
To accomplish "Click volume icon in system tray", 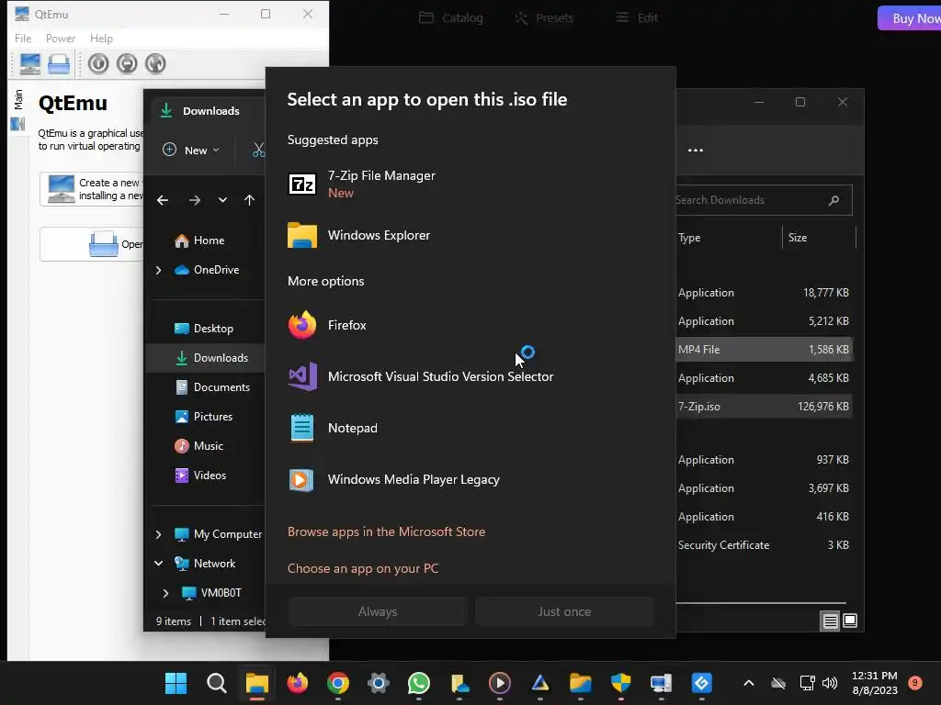I will pos(830,683).
